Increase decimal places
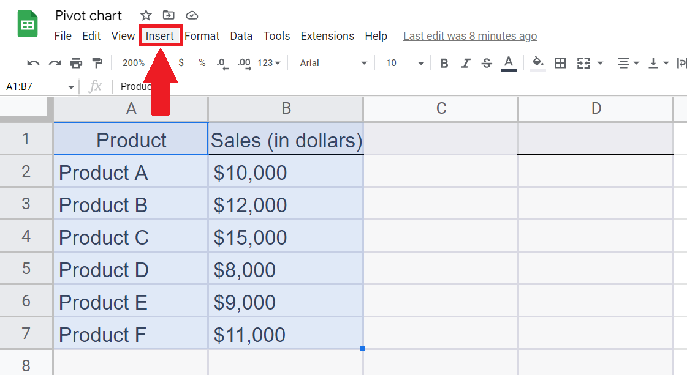 coord(244,64)
